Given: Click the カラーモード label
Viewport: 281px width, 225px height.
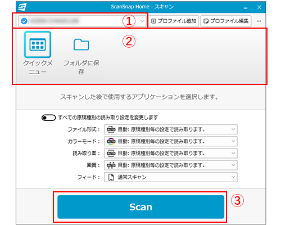Looking at the screenshot, I should (84, 141).
